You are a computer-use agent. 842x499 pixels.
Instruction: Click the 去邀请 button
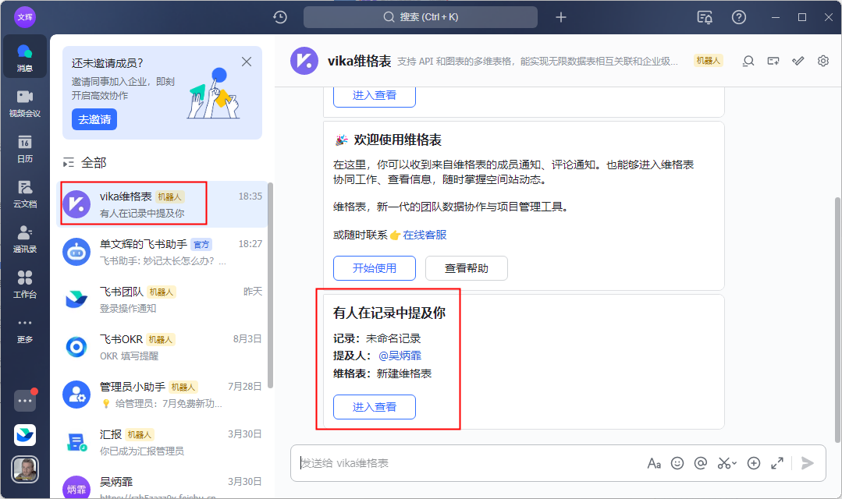pos(94,119)
